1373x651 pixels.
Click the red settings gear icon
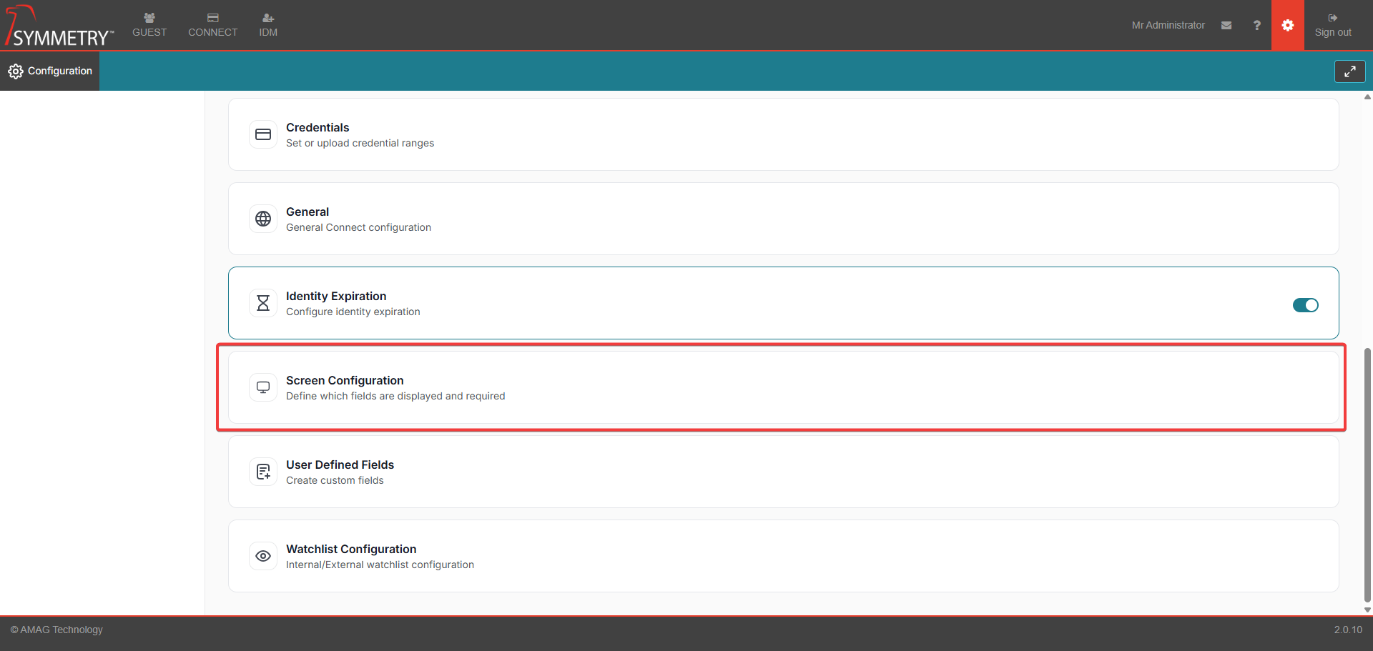tap(1287, 25)
